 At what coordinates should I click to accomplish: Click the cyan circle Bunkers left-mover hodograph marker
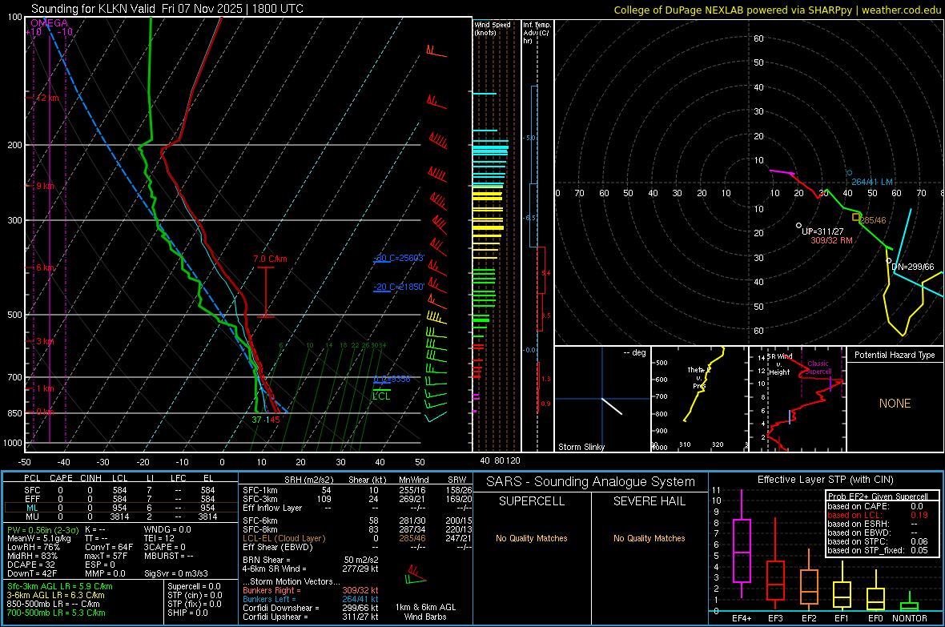[850, 173]
